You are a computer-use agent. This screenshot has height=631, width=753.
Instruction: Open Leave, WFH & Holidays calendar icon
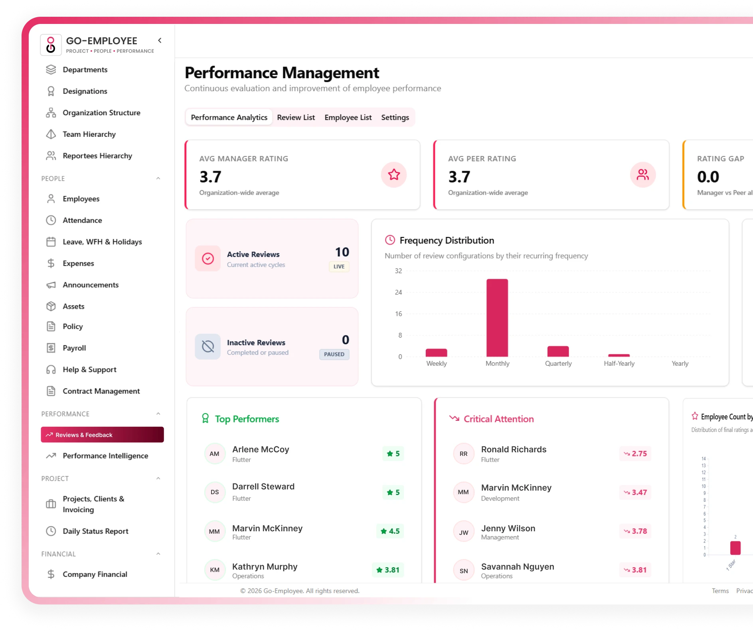(51, 242)
